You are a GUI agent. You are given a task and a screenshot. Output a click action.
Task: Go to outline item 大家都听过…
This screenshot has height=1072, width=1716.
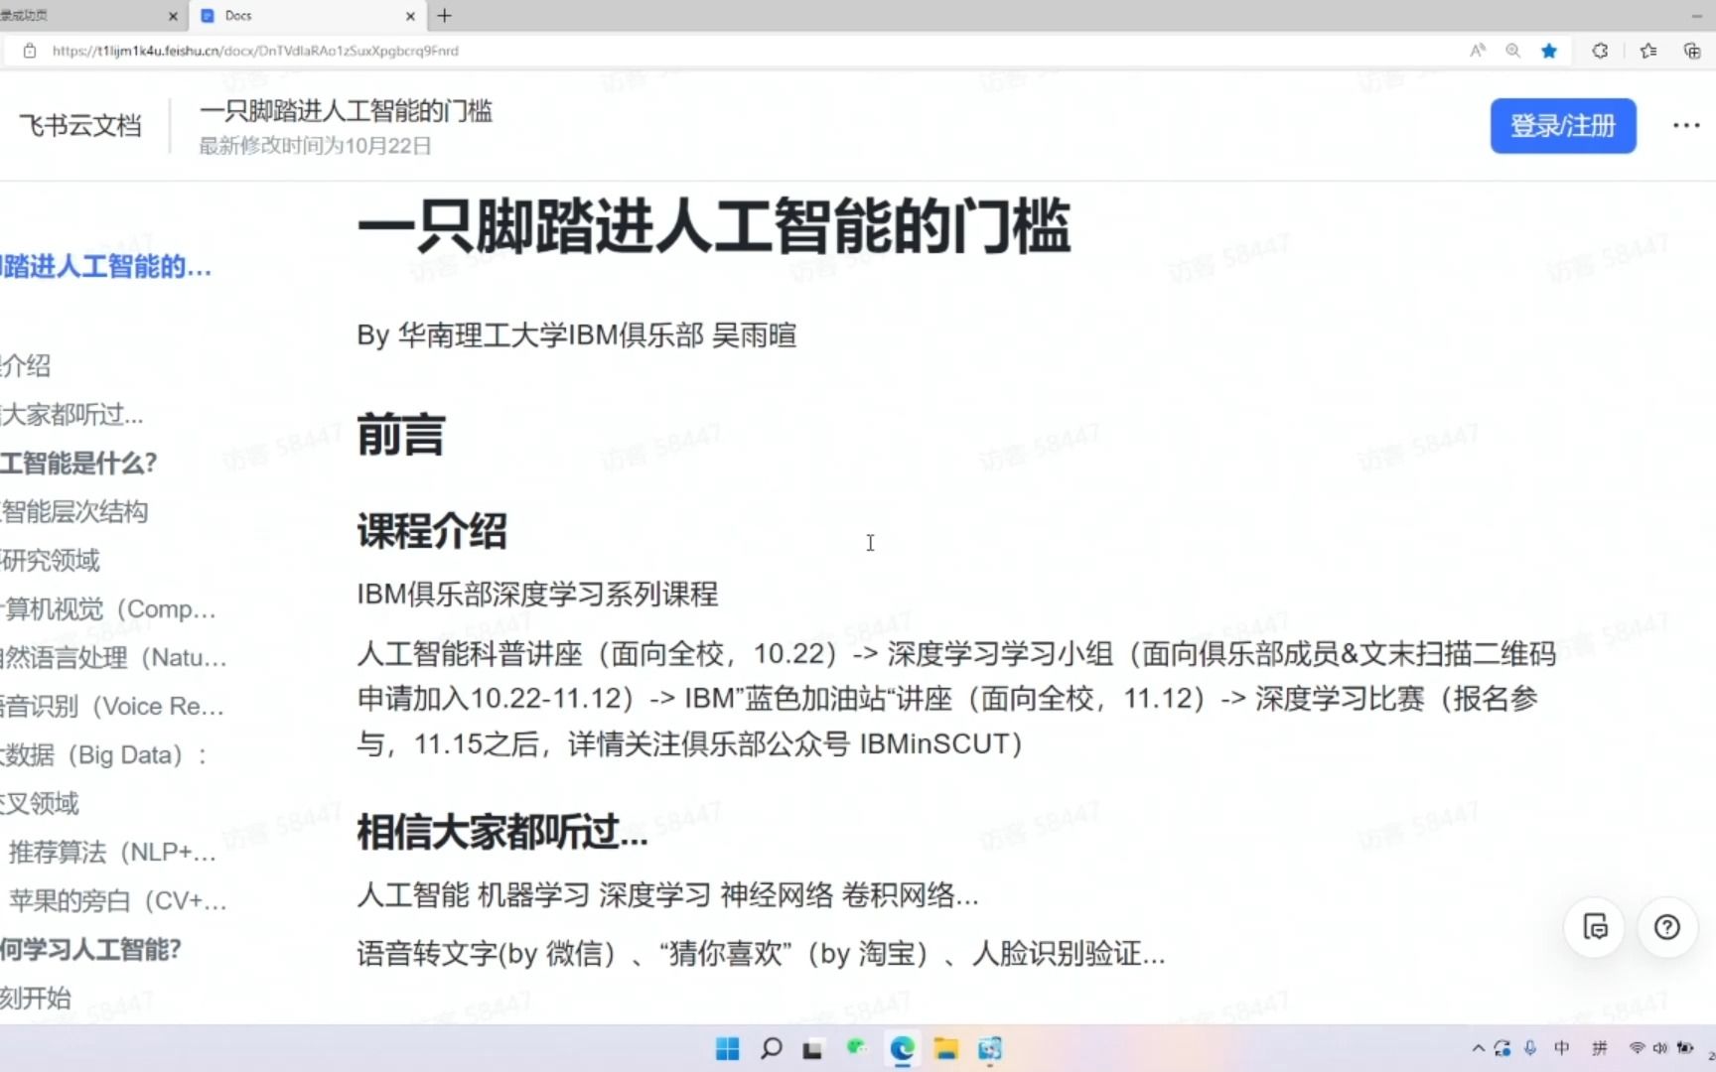(71, 414)
